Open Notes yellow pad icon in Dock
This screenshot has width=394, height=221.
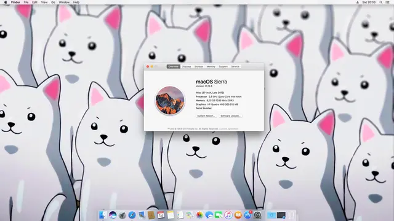click(x=171, y=215)
